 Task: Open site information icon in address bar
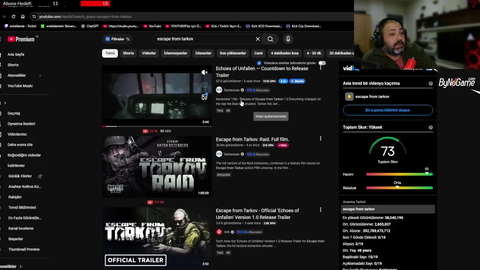pos(34,16)
